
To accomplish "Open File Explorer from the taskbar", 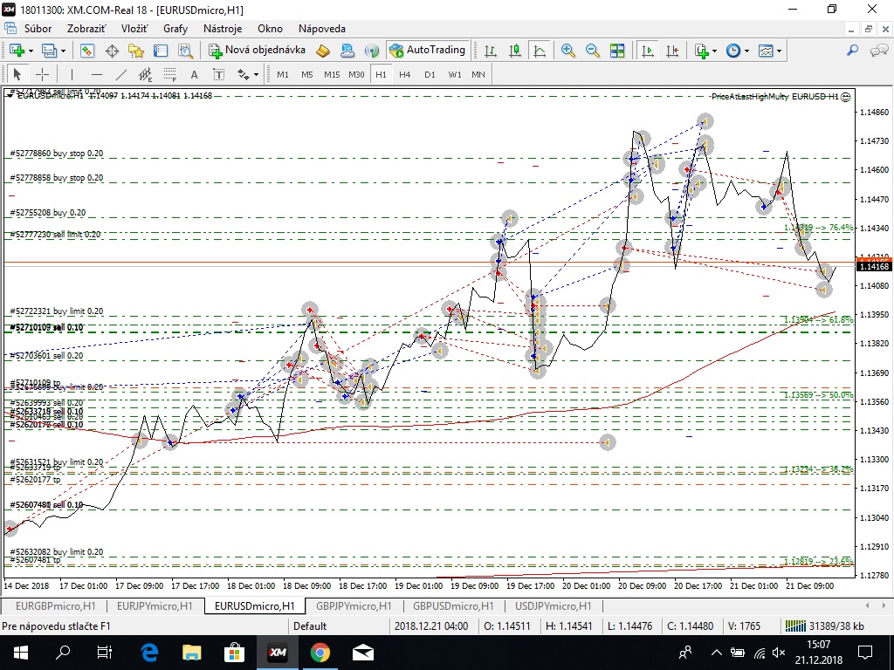I will point(191,653).
